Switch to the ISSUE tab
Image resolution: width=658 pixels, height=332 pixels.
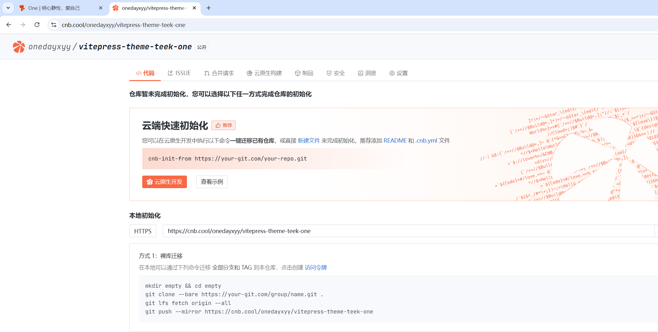point(179,73)
